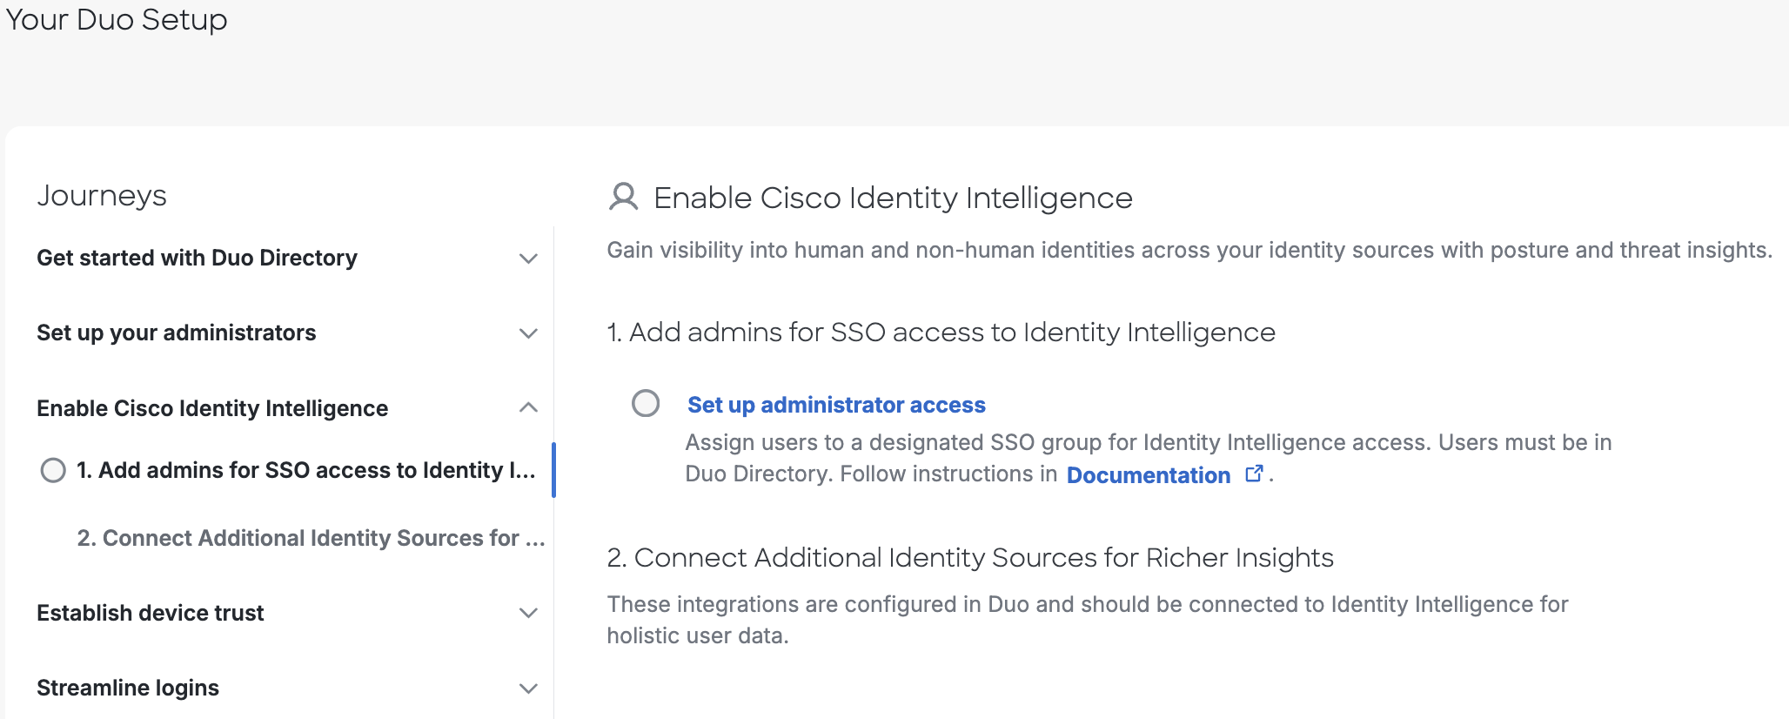Click the Your Duo Setup page title

[117, 19]
